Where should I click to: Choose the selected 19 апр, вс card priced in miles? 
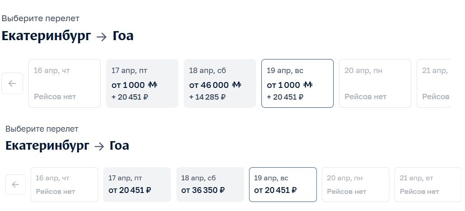click(x=298, y=83)
